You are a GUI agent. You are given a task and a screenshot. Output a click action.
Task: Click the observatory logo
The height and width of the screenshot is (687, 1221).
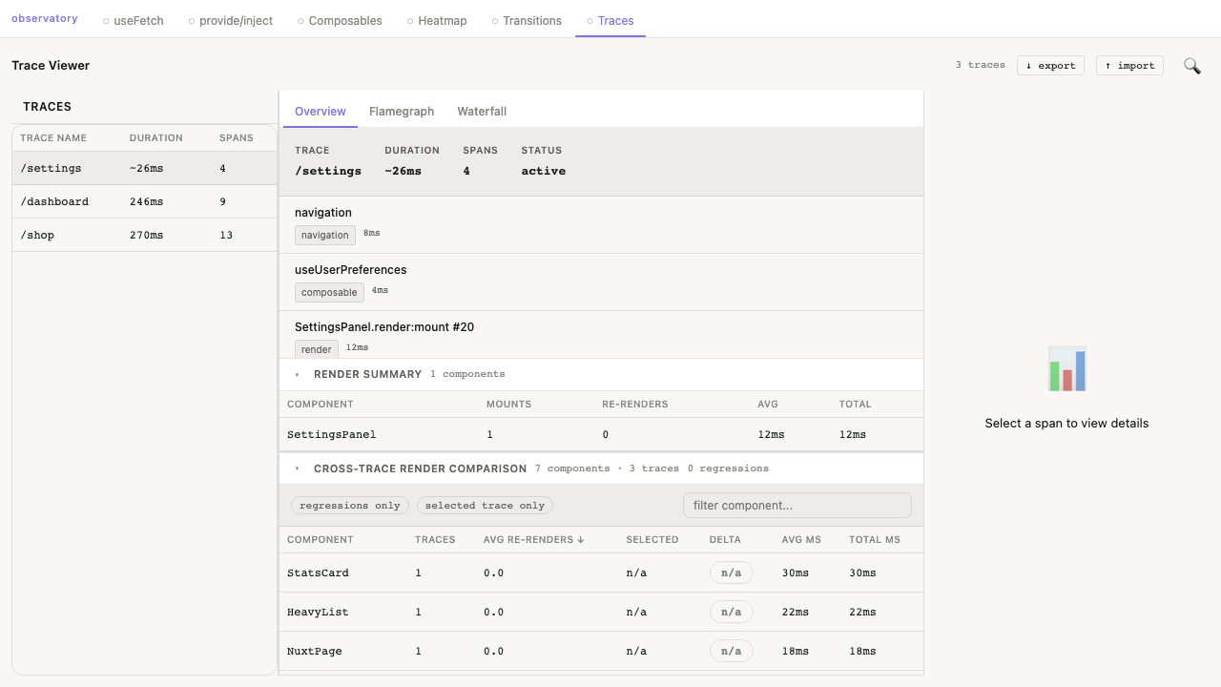coord(45,19)
